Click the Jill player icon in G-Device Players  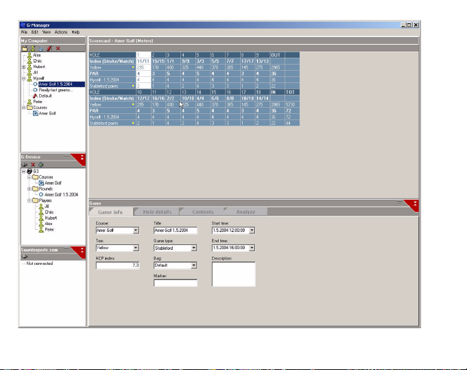click(x=41, y=206)
